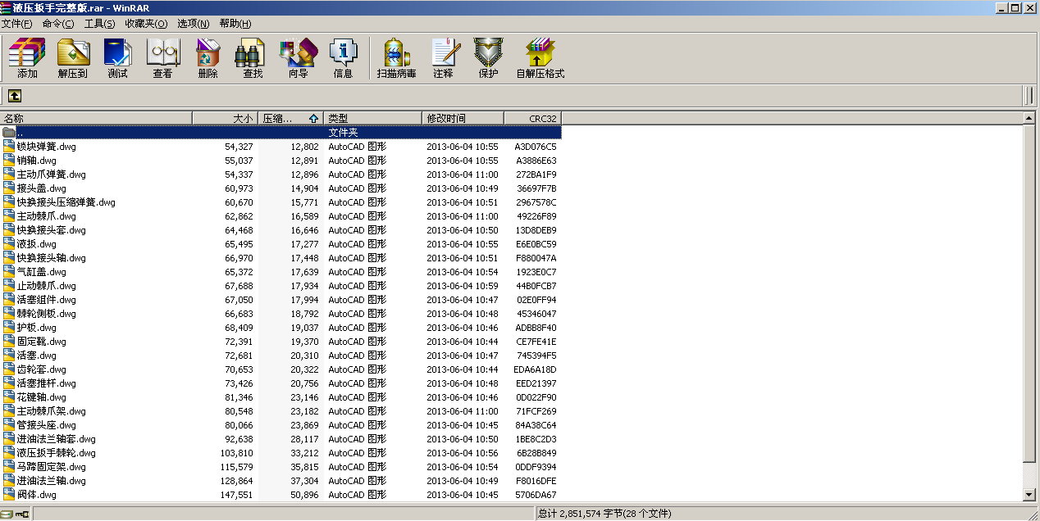Show archive 信息 (Info)
This screenshot has height=521, width=1040.
[x=344, y=57]
